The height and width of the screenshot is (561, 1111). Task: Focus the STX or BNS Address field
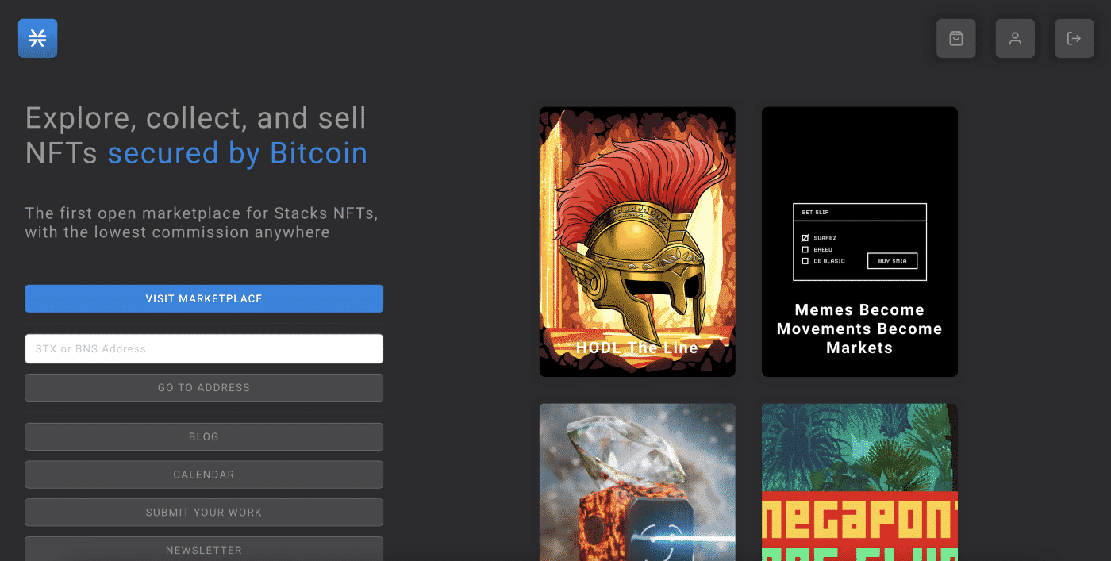pos(204,348)
